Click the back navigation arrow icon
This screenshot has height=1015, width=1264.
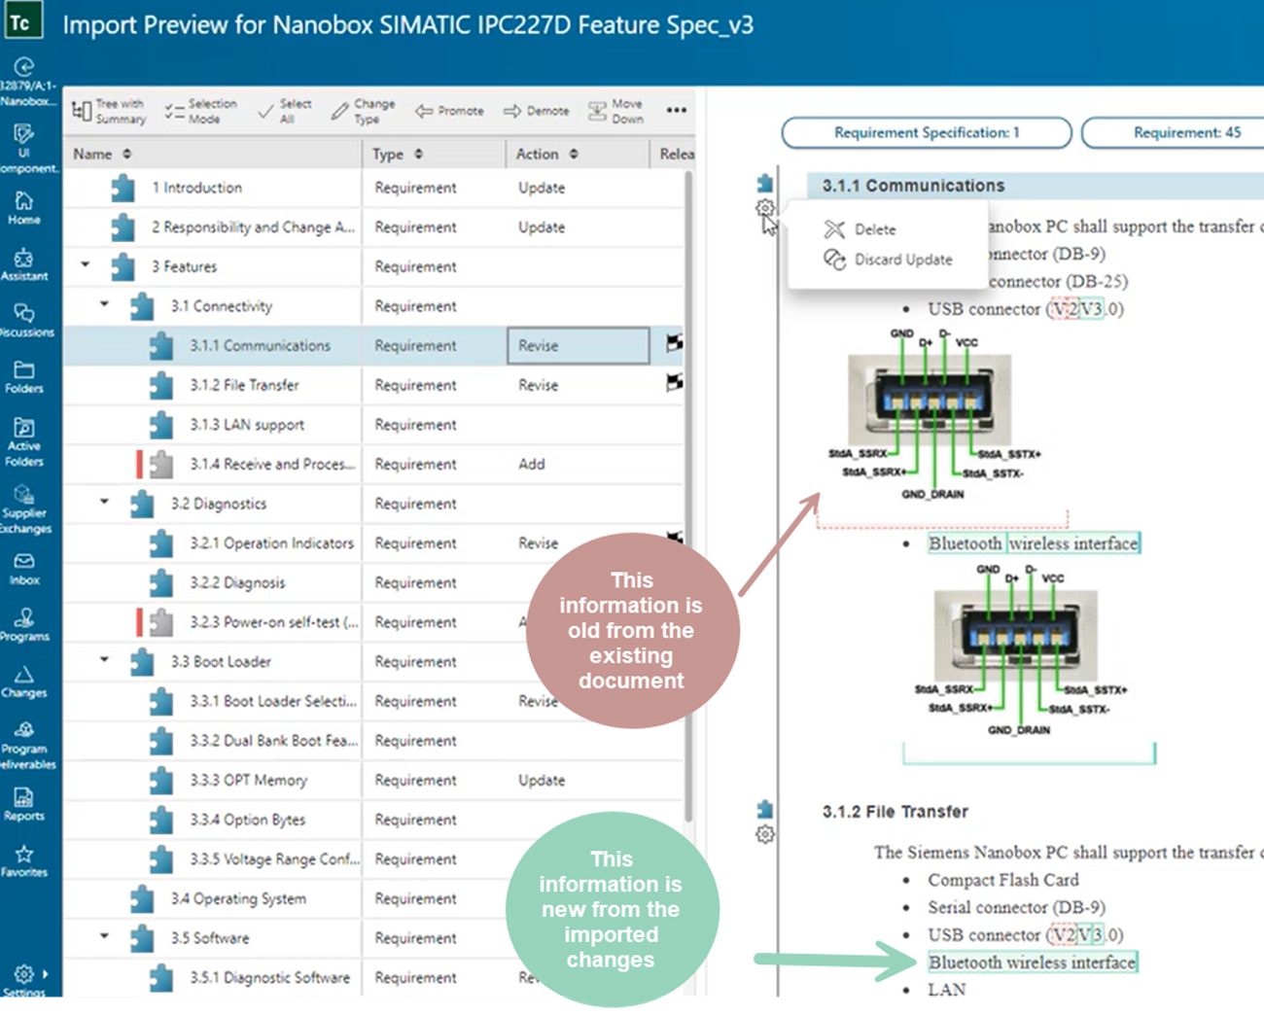pos(24,66)
